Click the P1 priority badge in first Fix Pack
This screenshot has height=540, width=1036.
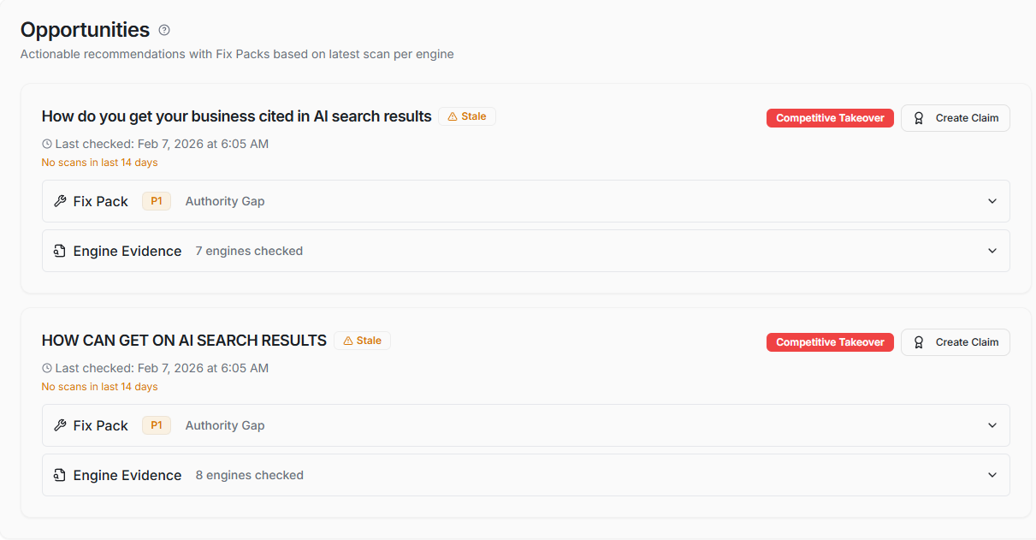[x=157, y=201]
